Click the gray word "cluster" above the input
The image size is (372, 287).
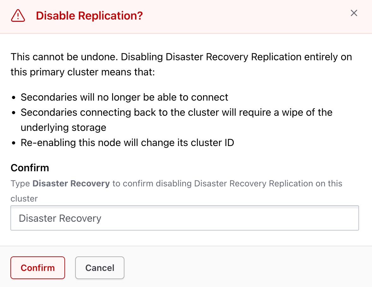(x=24, y=199)
